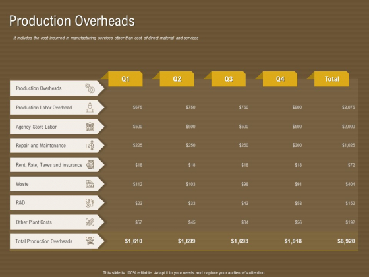Select the Agency Store Labor label
The height and width of the screenshot is (277, 369).
(x=36, y=127)
